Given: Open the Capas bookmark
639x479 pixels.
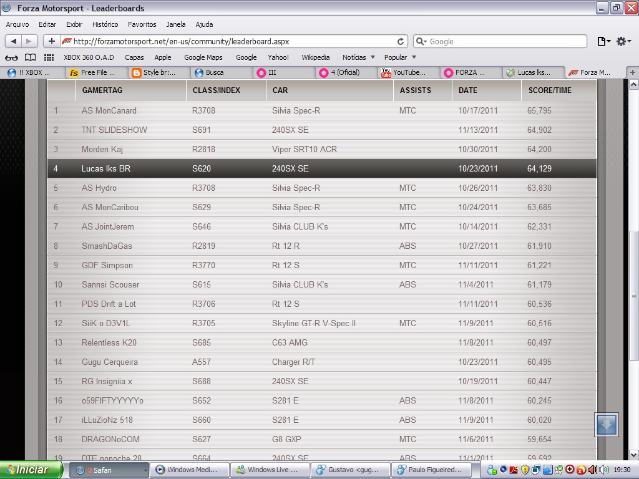Looking at the screenshot, I should tap(134, 57).
